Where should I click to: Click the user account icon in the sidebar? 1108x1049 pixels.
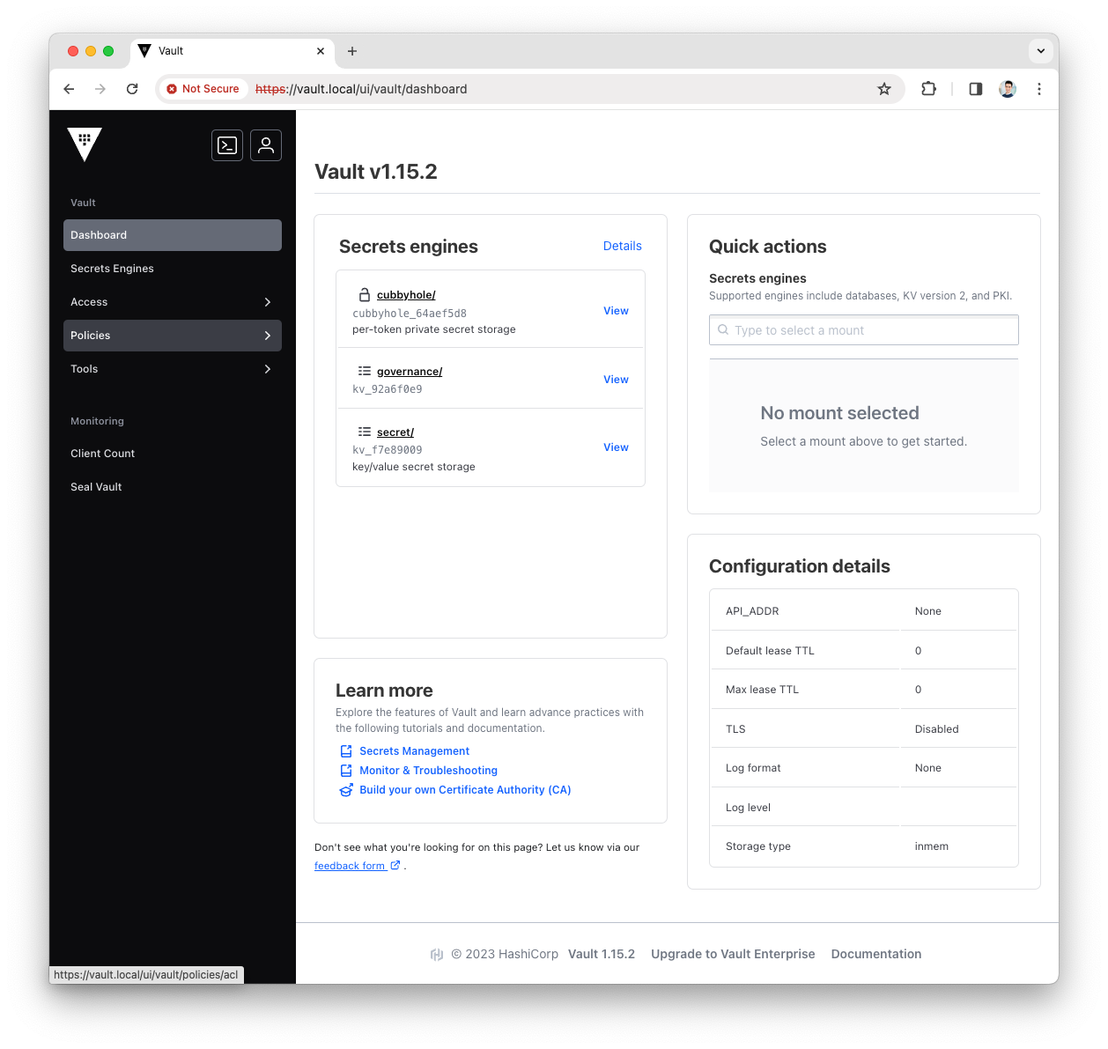(265, 144)
